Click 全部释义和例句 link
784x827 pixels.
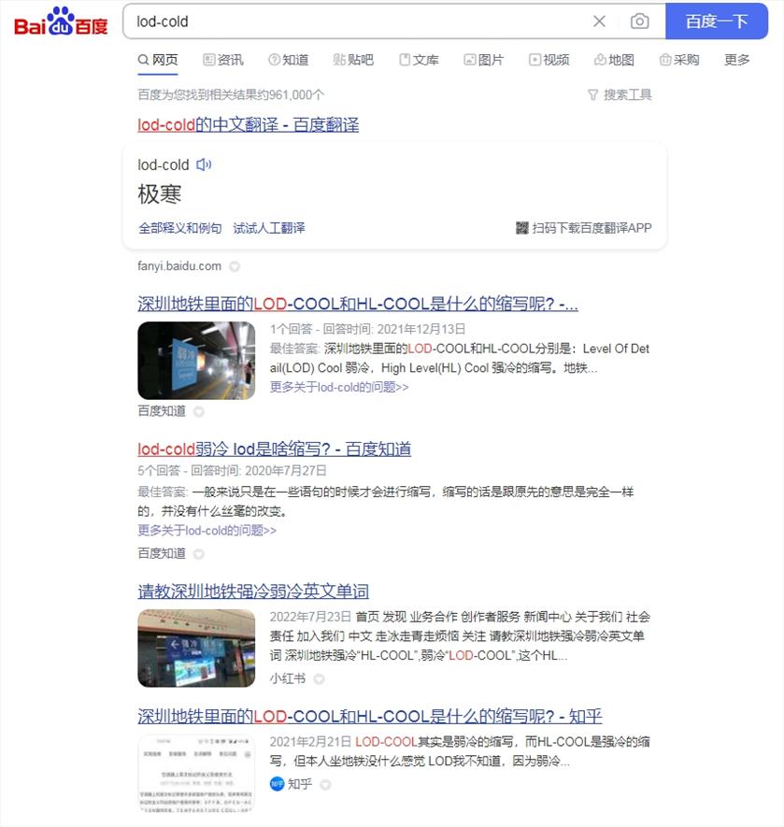coord(180,228)
